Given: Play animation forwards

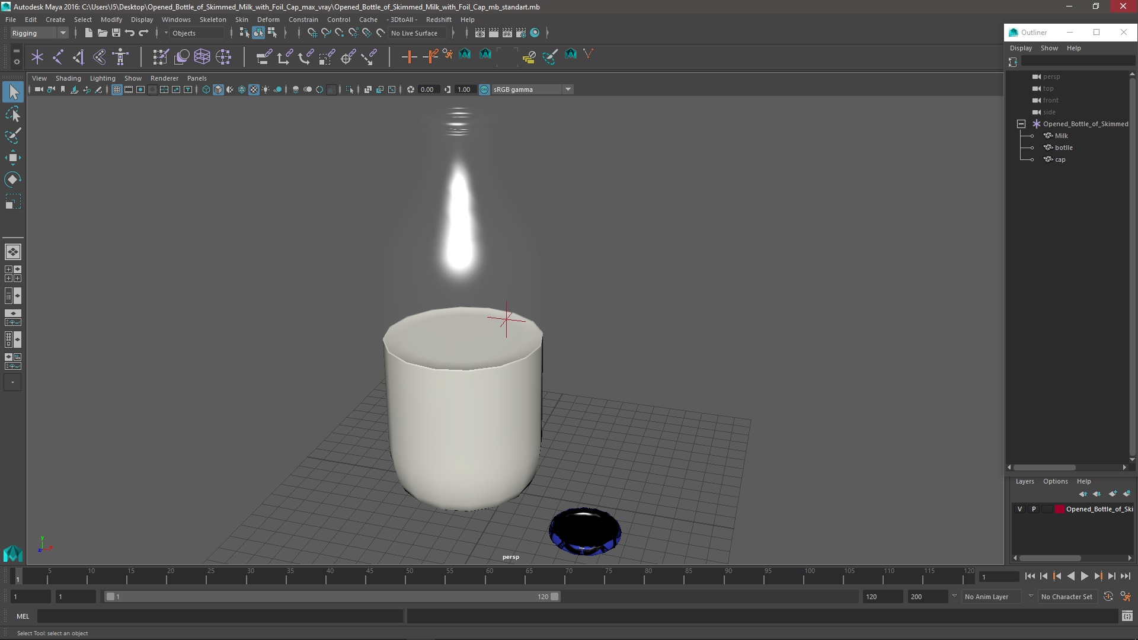Looking at the screenshot, I should tap(1084, 576).
